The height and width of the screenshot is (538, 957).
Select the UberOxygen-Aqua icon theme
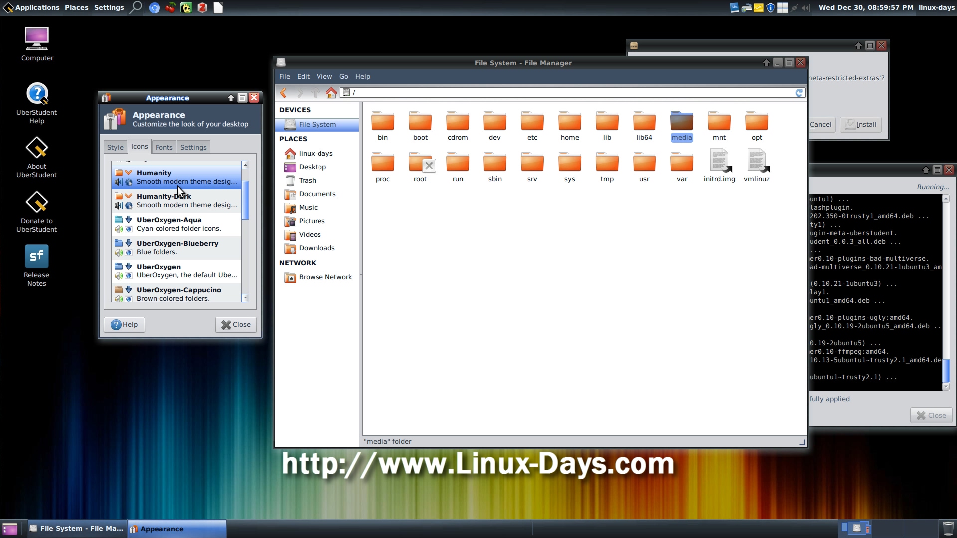[176, 224]
